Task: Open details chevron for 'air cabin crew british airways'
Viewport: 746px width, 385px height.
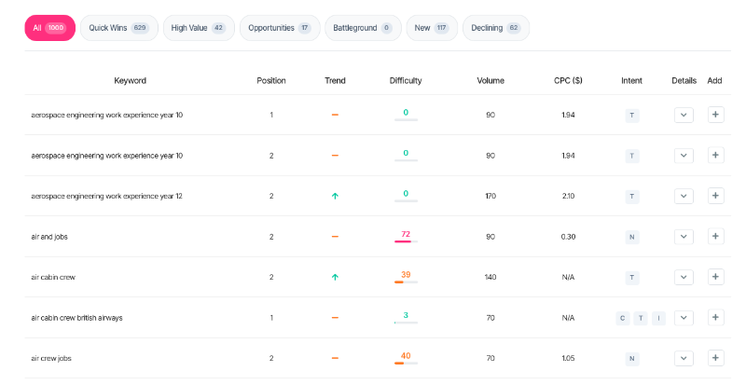Action: tap(684, 318)
